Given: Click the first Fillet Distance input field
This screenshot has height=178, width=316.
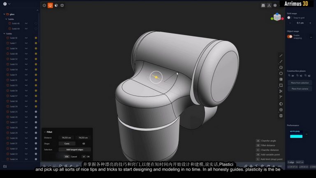Looking at the screenshot, I should pos(66,138).
